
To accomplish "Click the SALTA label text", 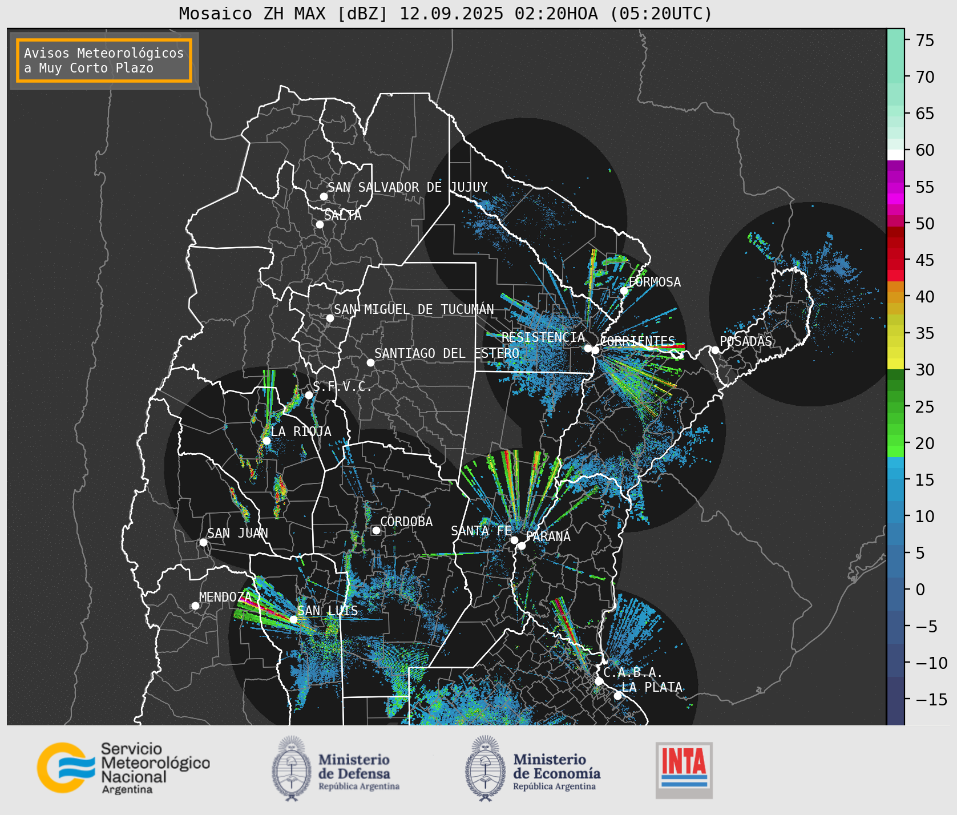I will click(343, 215).
